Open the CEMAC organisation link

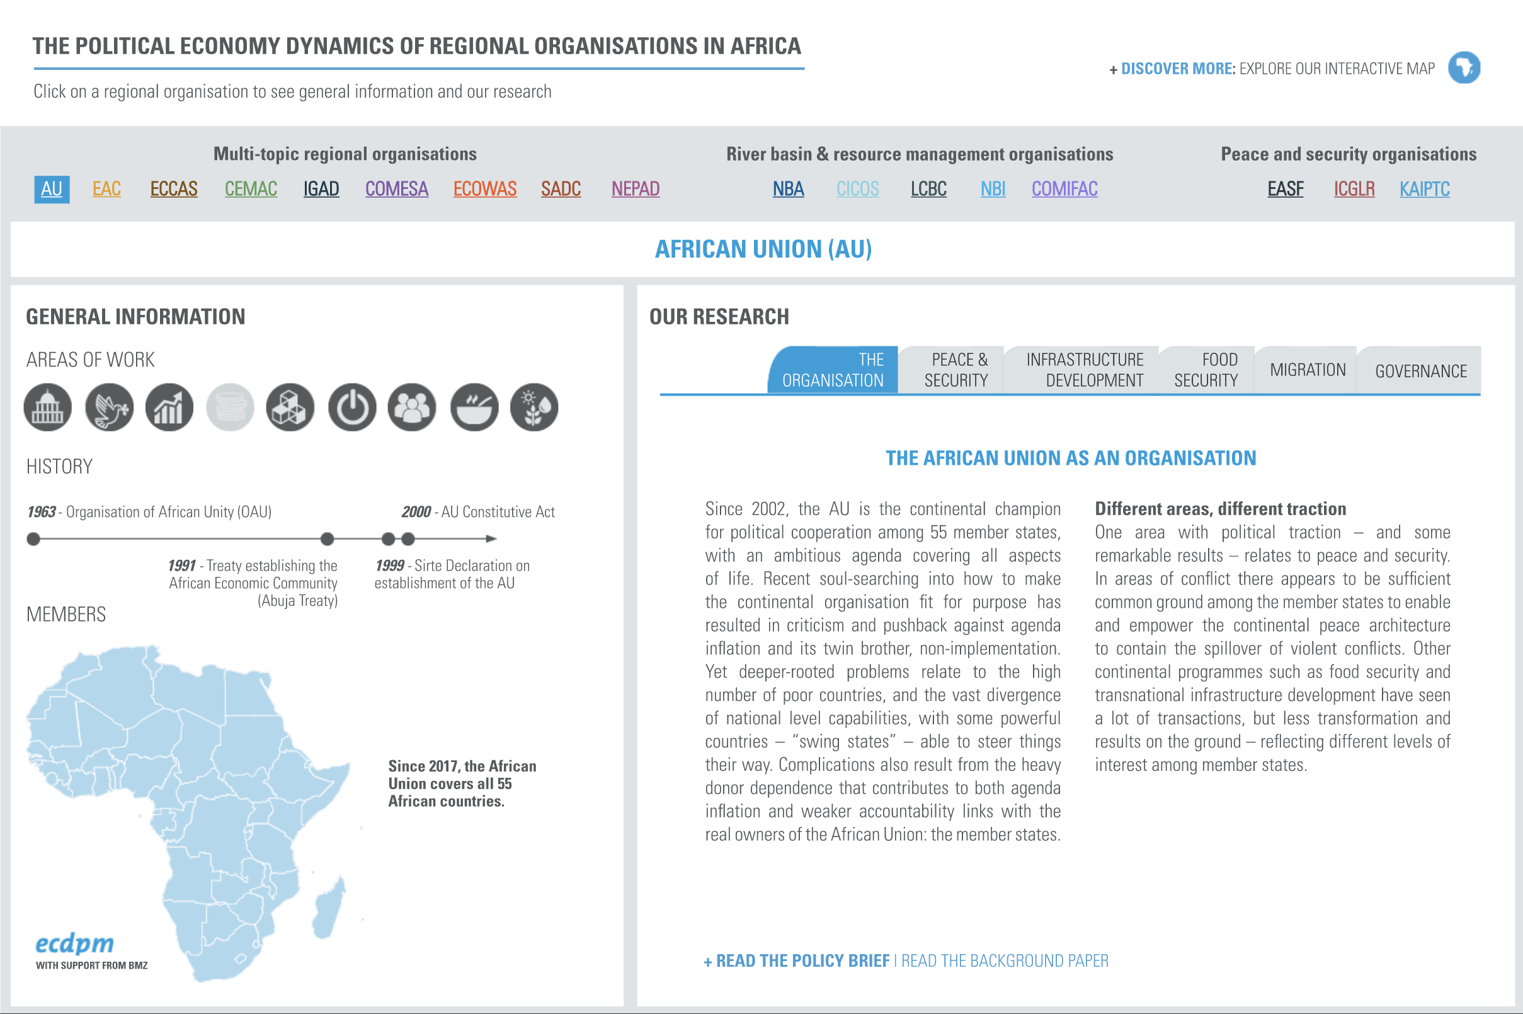click(251, 189)
